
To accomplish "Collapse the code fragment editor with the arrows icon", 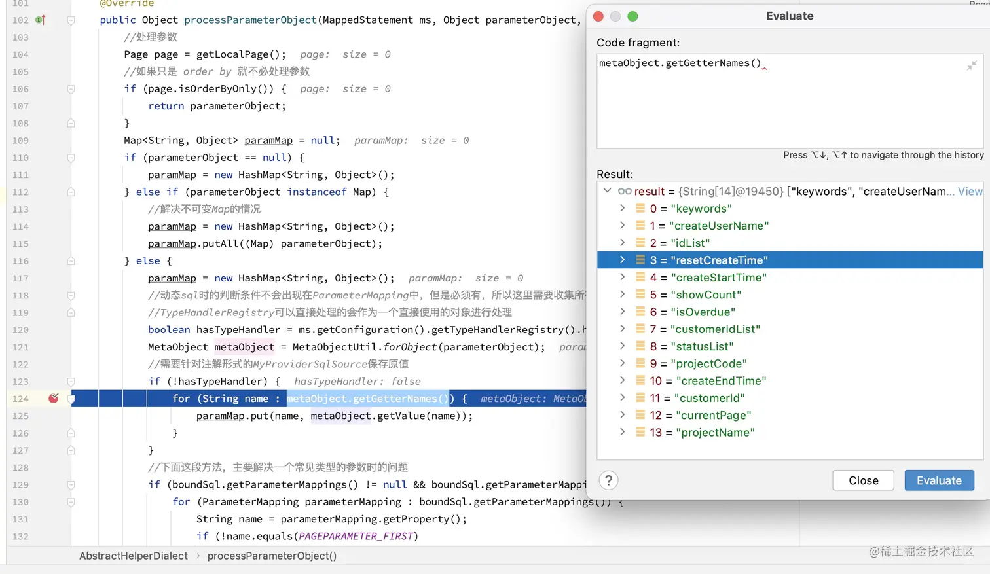I will tap(972, 65).
